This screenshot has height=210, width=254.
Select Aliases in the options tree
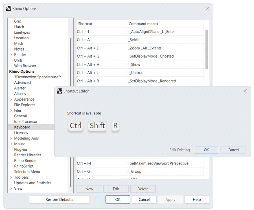click(x=20, y=94)
